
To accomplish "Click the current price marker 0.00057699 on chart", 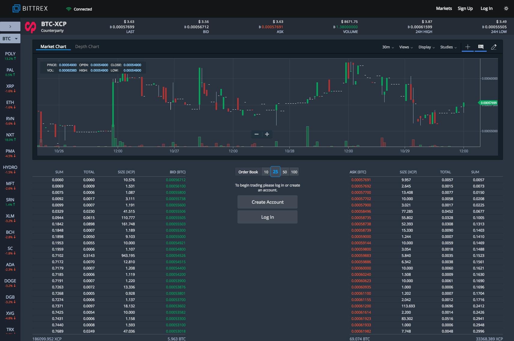I will pos(488,103).
